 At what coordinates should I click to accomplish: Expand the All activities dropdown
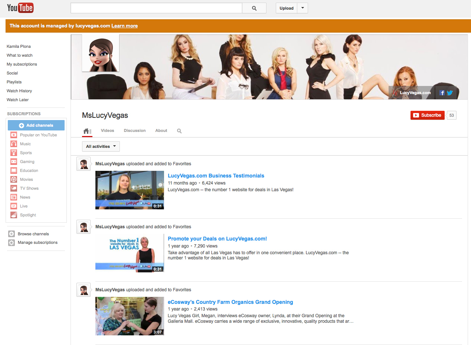coord(101,146)
